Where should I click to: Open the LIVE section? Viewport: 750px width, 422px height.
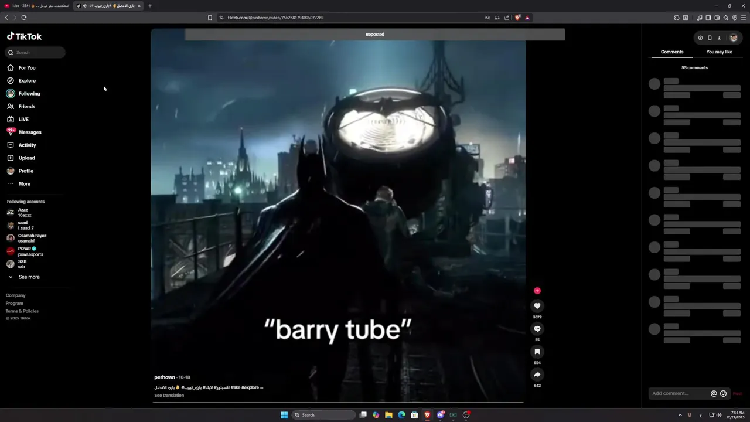[x=18, y=120]
